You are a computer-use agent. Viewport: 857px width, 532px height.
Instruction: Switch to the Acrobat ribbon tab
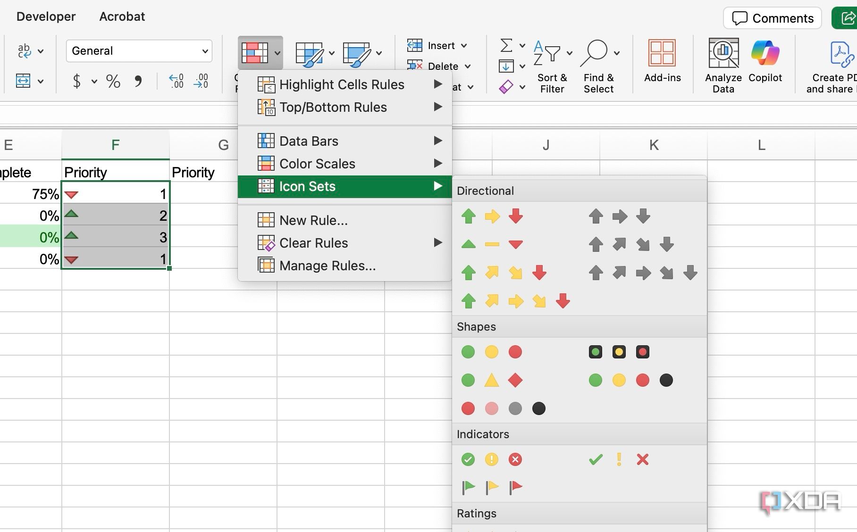coord(122,17)
